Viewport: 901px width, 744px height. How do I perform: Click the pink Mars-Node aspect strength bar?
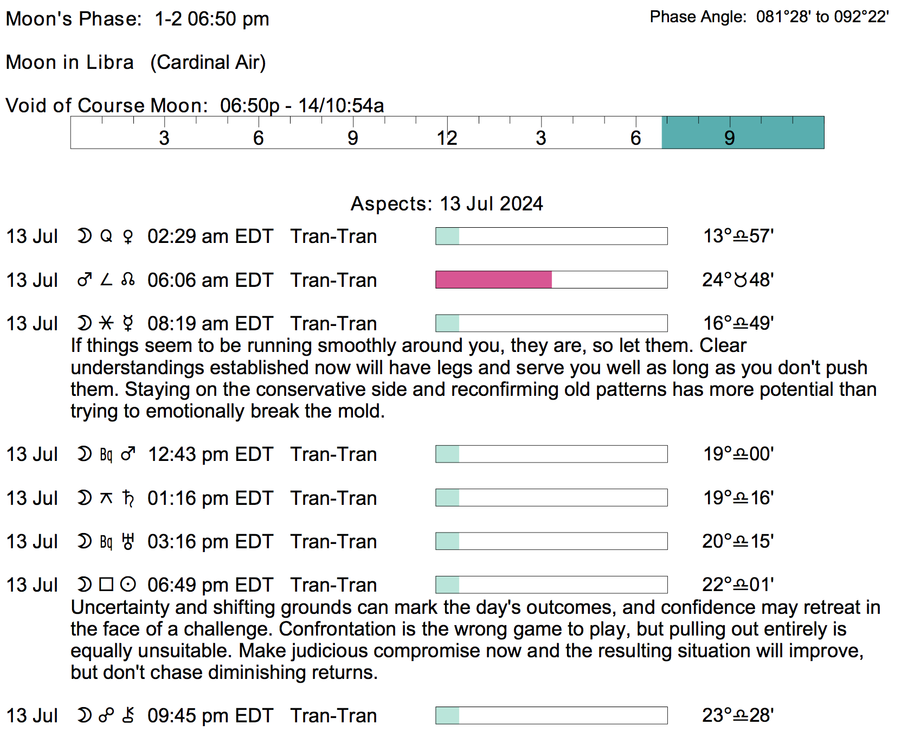click(x=493, y=280)
